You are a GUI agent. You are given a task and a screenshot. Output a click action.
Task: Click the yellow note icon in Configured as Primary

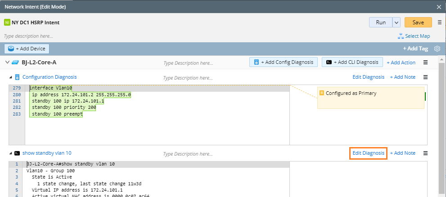coord(322,93)
